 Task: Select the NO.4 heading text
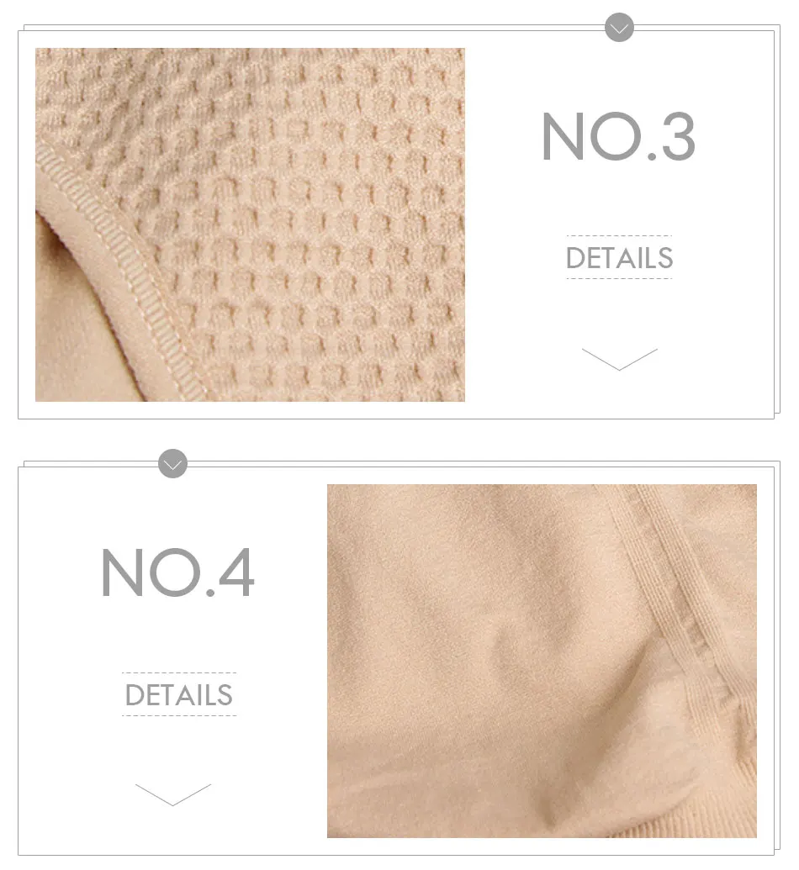coord(177,572)
